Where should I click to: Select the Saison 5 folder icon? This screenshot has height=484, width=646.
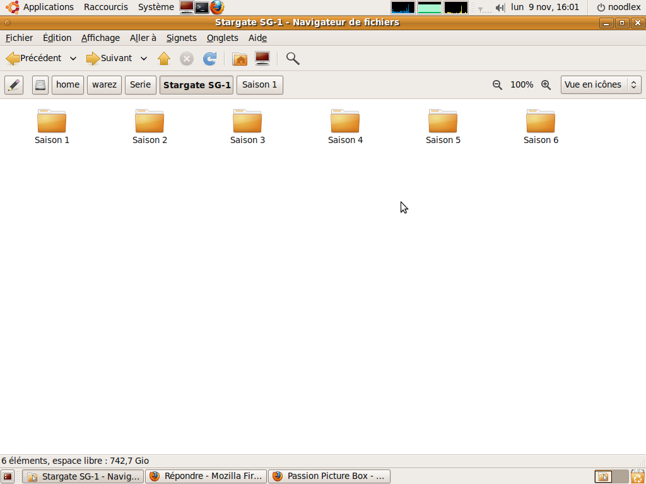click(443, 121)
